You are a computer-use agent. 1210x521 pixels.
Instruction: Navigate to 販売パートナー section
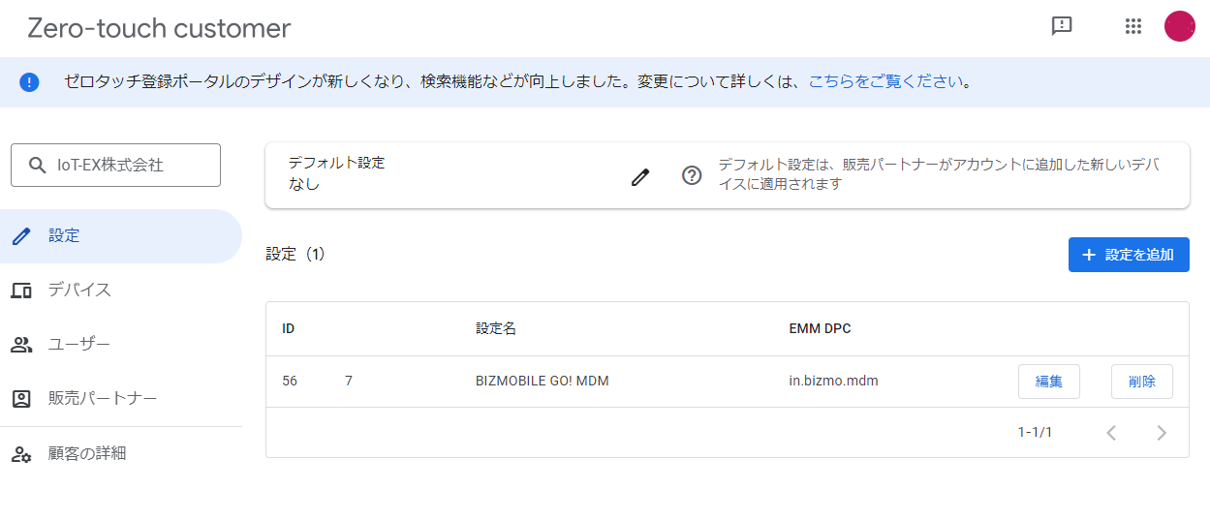[103, 399]
